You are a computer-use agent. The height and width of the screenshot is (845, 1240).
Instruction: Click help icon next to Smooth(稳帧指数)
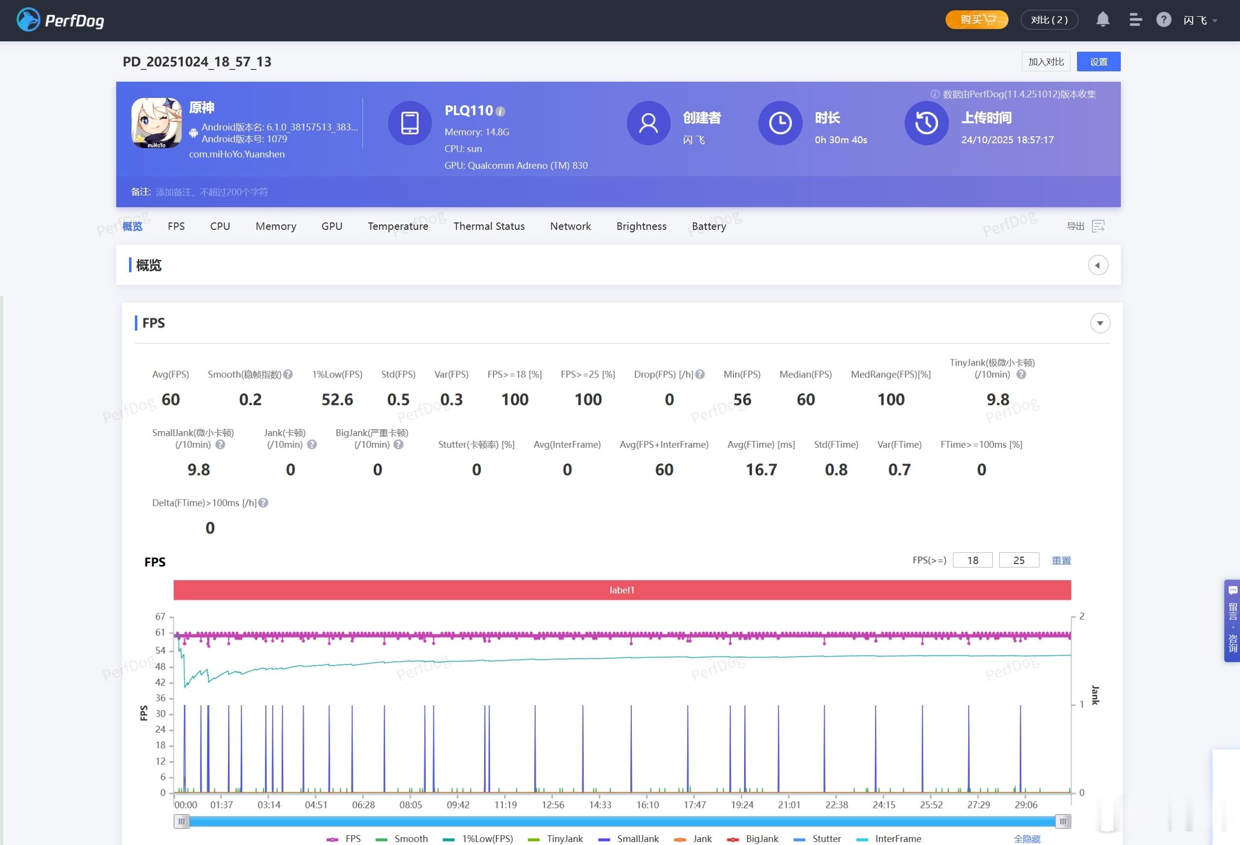click(288, 374)
